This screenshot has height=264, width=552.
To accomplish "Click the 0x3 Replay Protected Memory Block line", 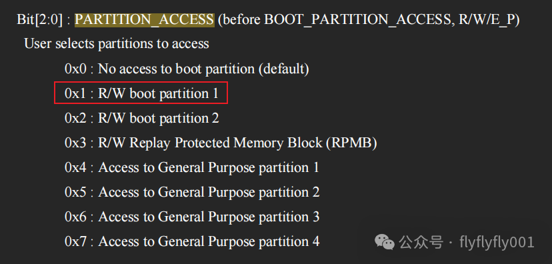I will pos(221,143).
